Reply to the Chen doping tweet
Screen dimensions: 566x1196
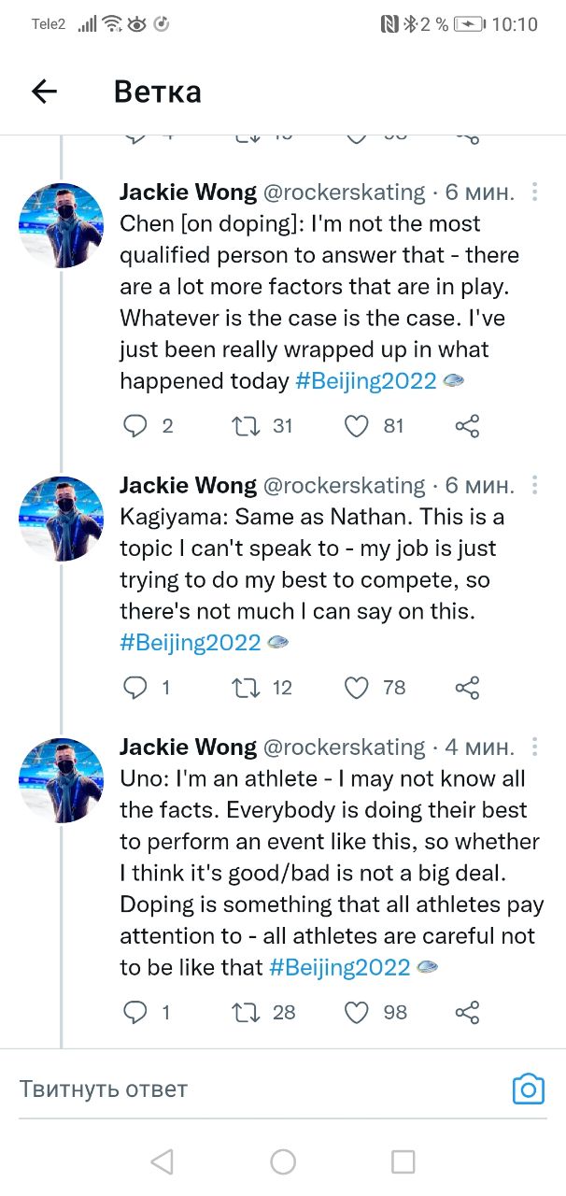[x=136, y=426]
